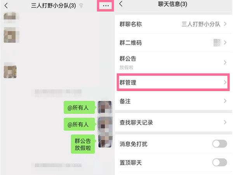Screen dimensions: 233x175
Task: Expand the 群聊名称 row chevron
Action: point(225,24)
